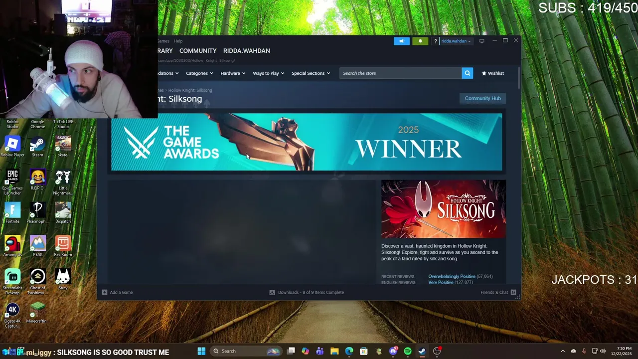Image resolution: width=638 pixels, height=359 pixels.
Task: Open Friends & Chat icon in Steam
Action: (513, 292)
